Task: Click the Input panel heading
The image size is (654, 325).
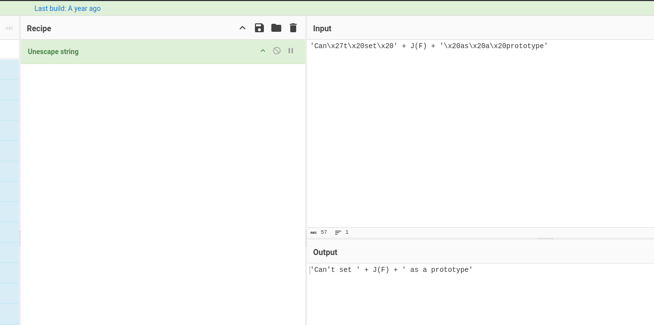Action: point(322,29)
